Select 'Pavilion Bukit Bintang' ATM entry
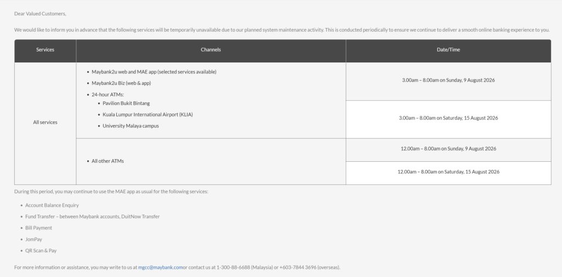562x277 pixels. (x=126, y=103)
